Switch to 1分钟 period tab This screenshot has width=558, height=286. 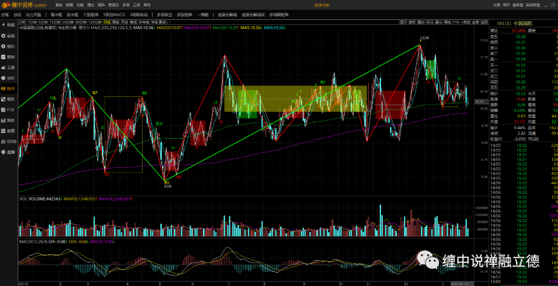tap(32, 22)
